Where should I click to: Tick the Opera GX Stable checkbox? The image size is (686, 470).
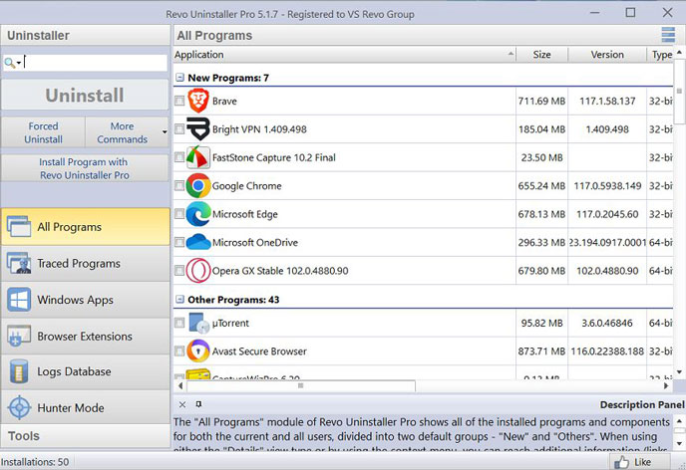179,271
